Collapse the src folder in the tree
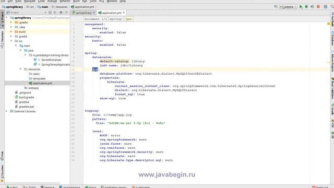Image resolution: width=334 pixels, height=188 pixels. 11,41
